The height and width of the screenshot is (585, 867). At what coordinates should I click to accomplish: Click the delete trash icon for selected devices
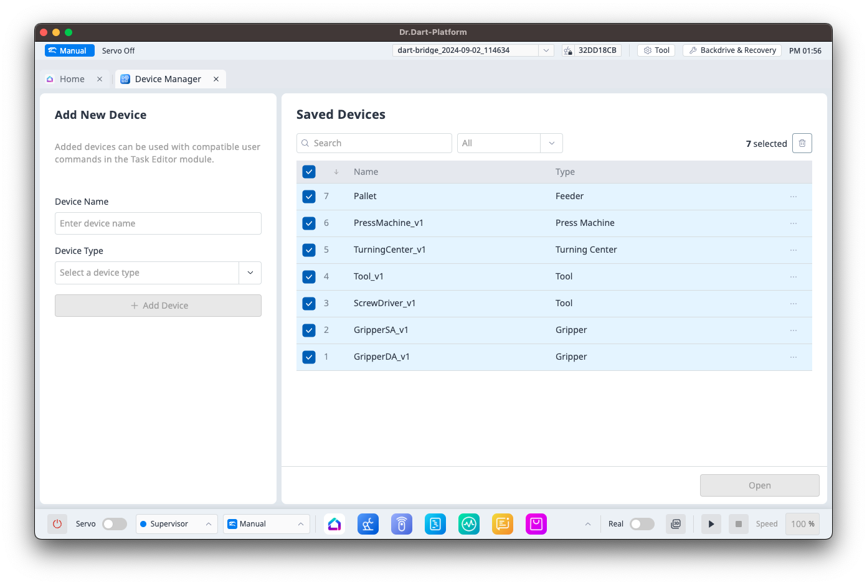pos(802,143)
